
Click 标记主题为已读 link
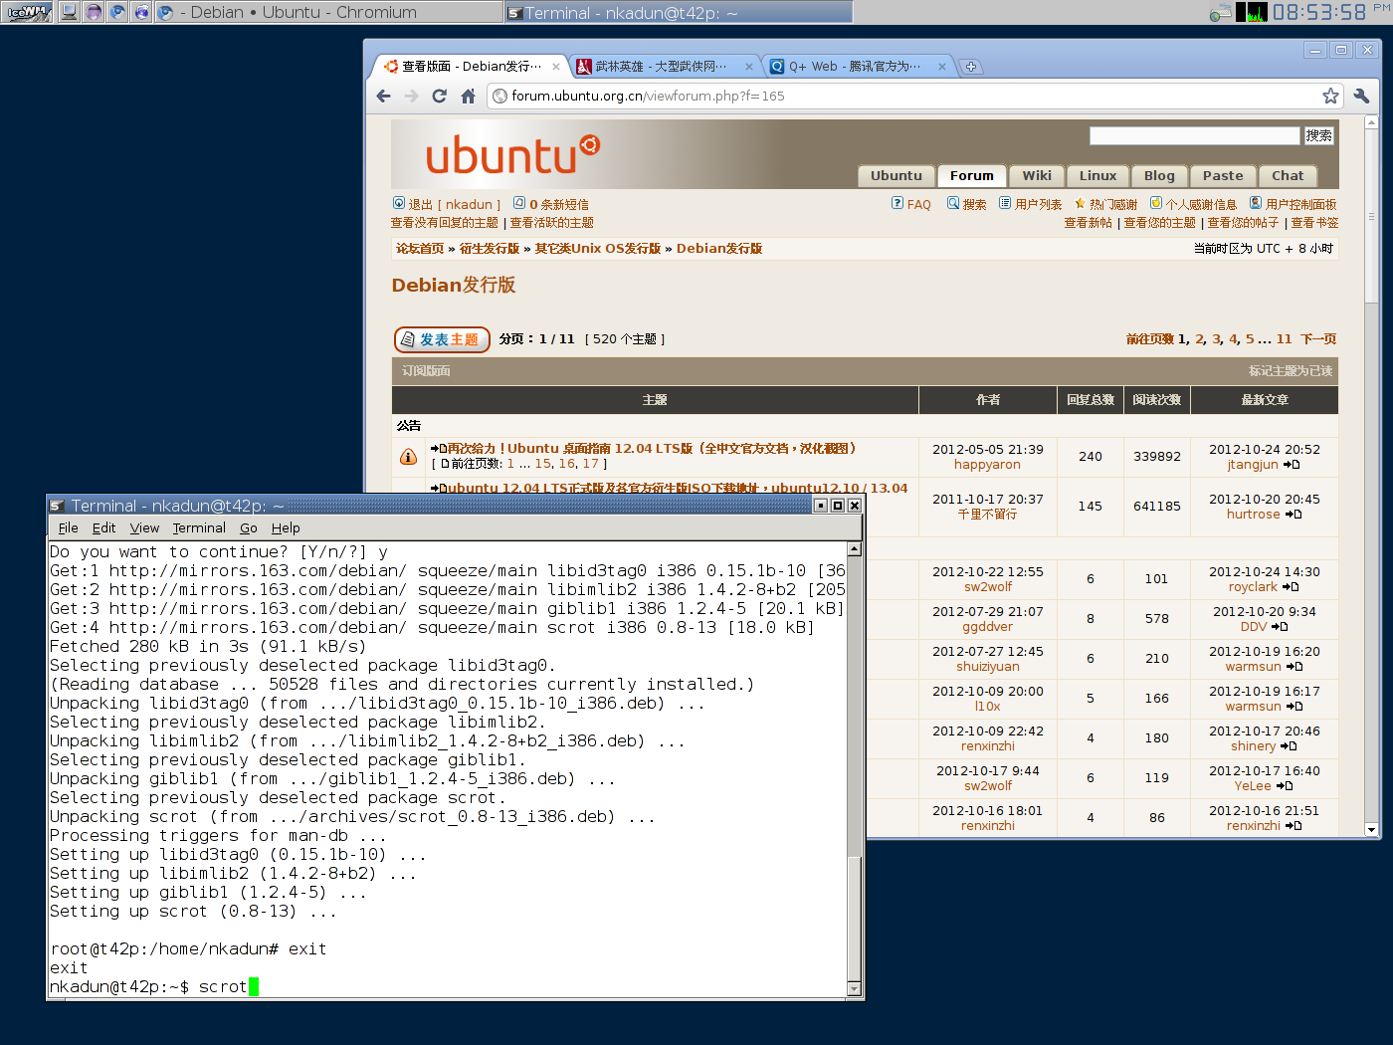[1291, 371]
